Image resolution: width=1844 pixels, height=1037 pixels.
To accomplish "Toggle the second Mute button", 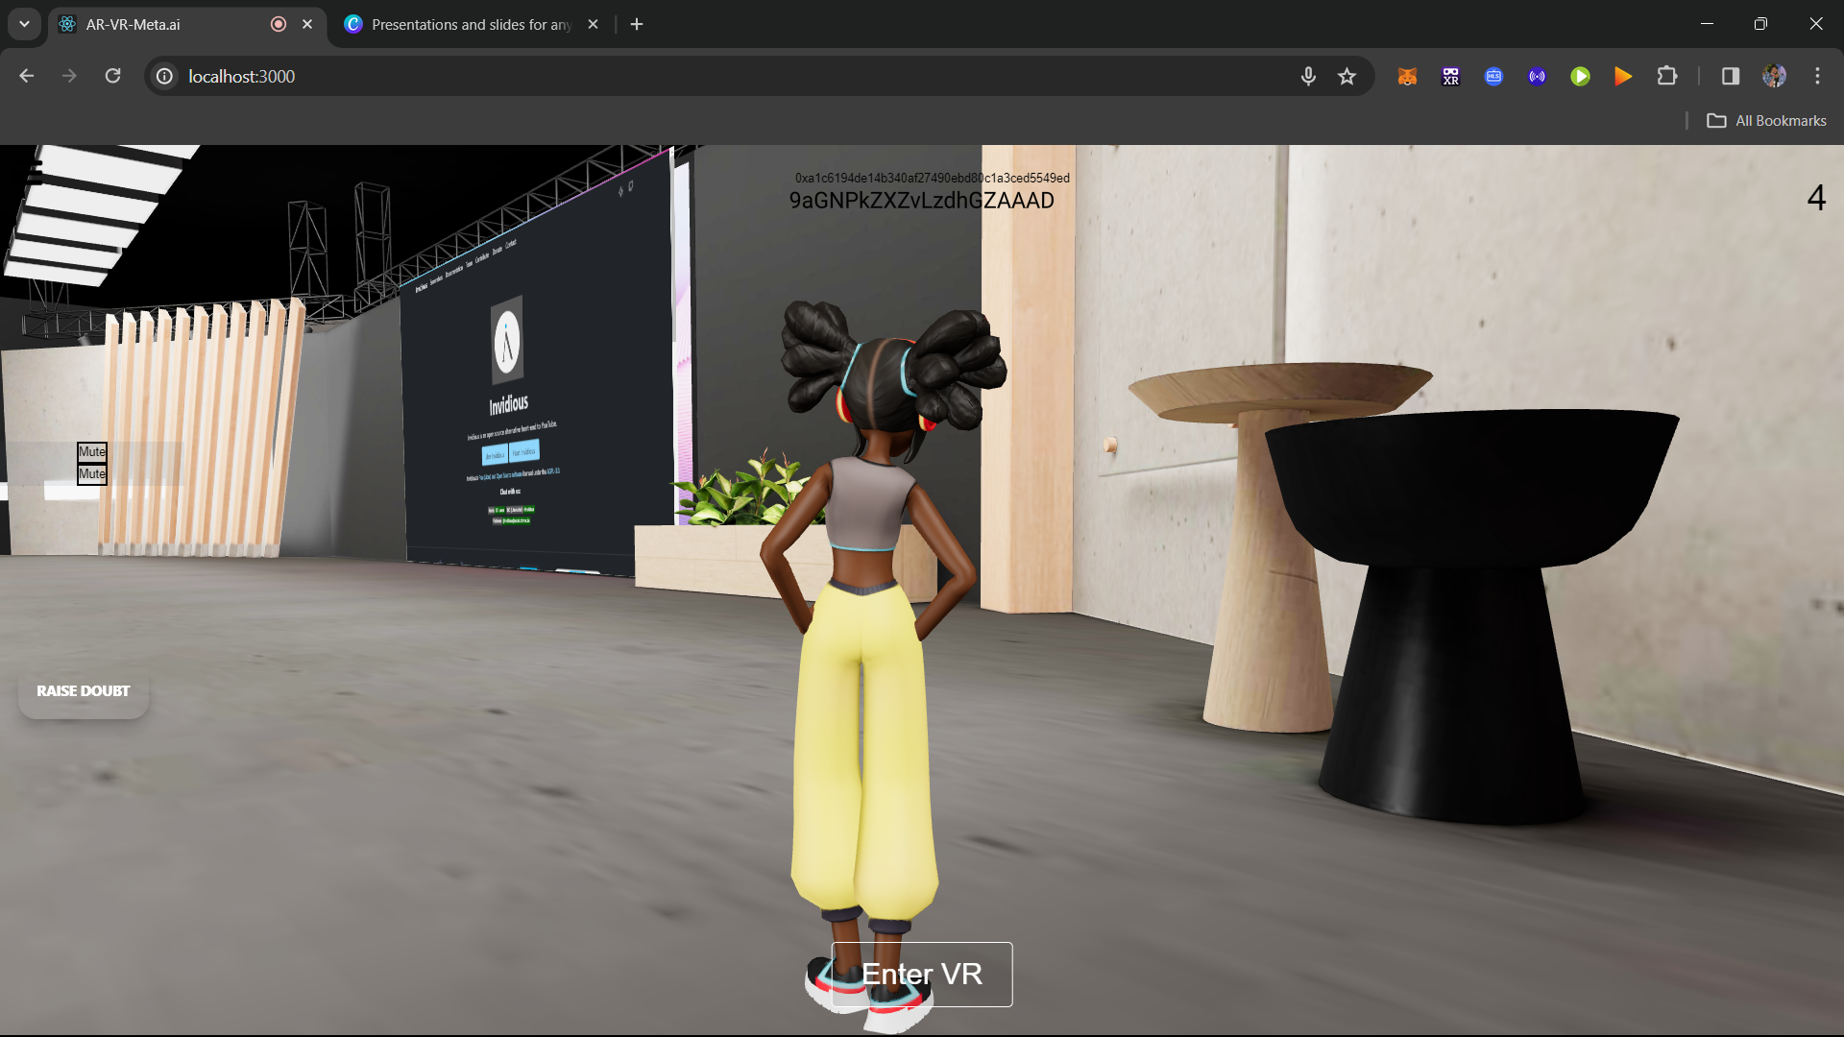I will click(92, 474).
